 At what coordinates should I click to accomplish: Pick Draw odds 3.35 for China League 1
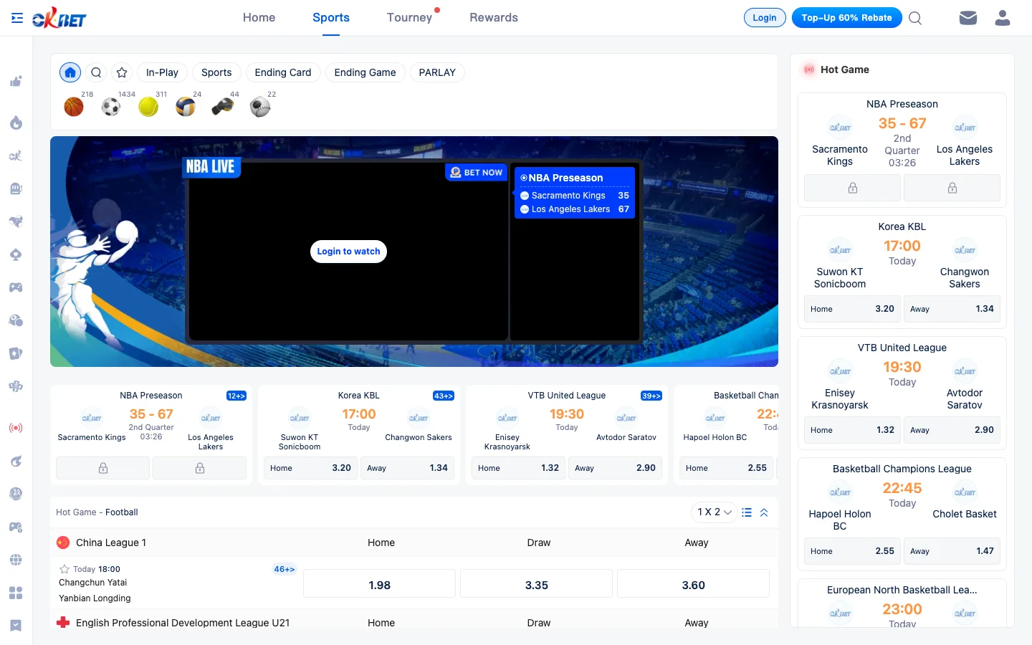pyautogui.click(x=536, y=584)
